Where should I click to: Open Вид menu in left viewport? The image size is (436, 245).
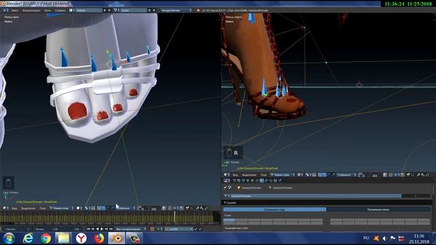click(14, 208)
